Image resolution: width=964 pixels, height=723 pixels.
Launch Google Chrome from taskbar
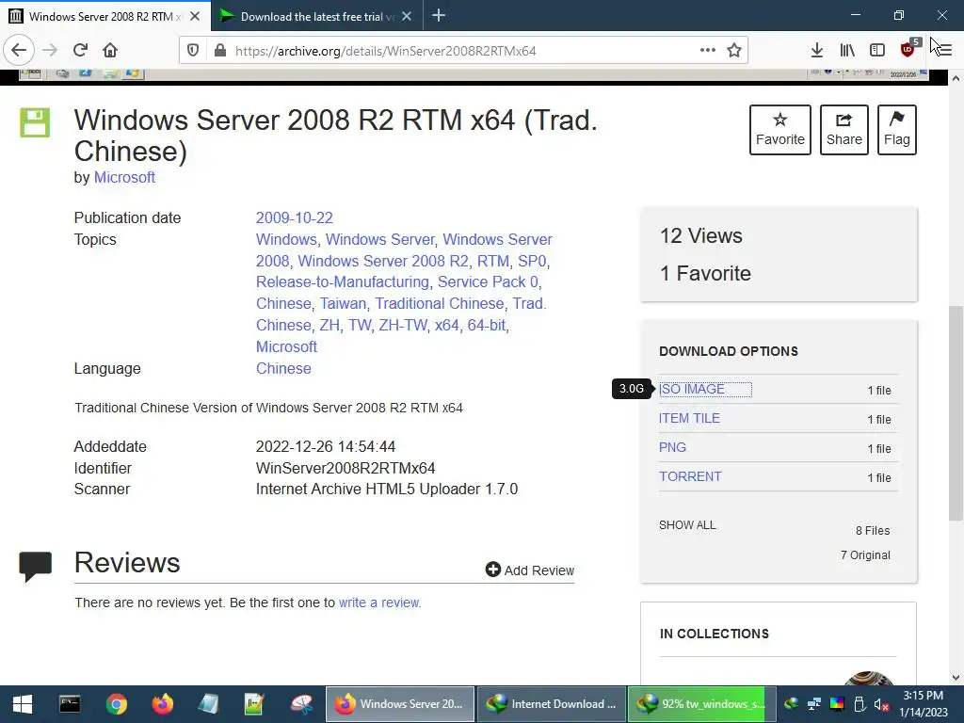[116, 704]
